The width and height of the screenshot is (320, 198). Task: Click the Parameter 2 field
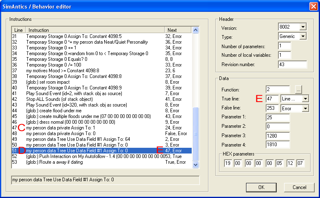pos(278,127)
